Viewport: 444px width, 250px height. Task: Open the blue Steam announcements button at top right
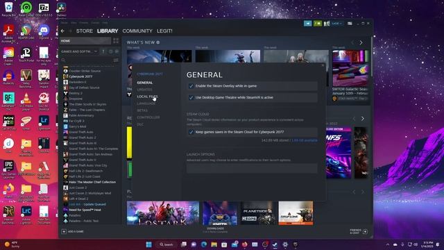307,24
